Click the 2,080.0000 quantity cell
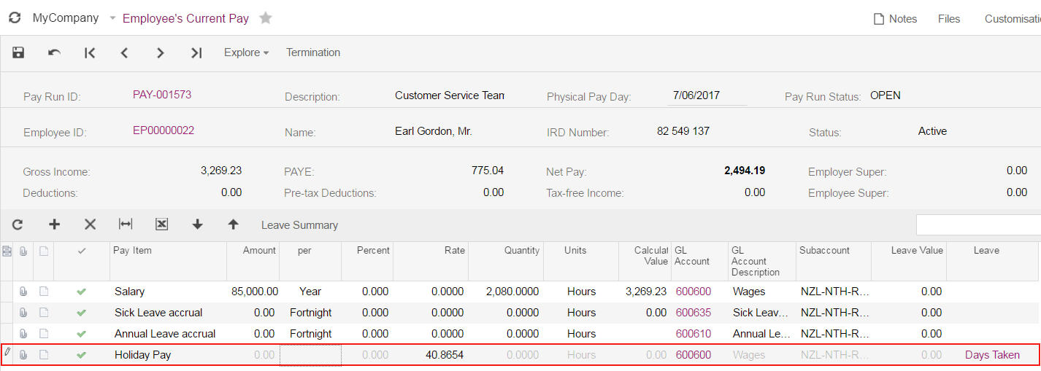 point(506,292)
